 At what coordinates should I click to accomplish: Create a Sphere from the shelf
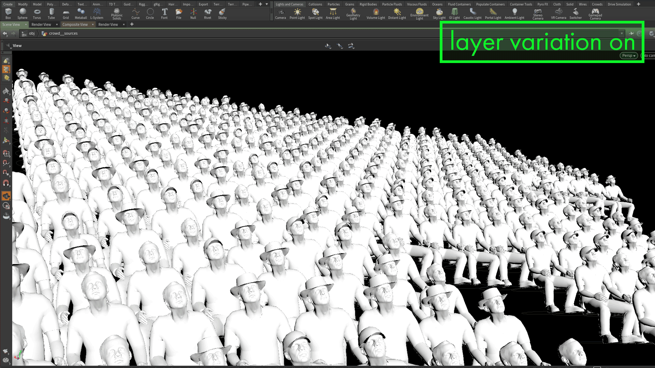(23, 14)
